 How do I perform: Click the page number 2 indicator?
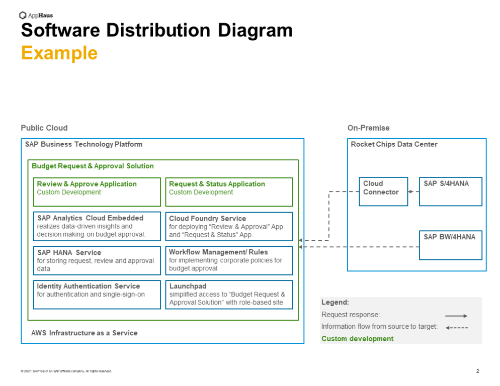click(x=477, y=370)
